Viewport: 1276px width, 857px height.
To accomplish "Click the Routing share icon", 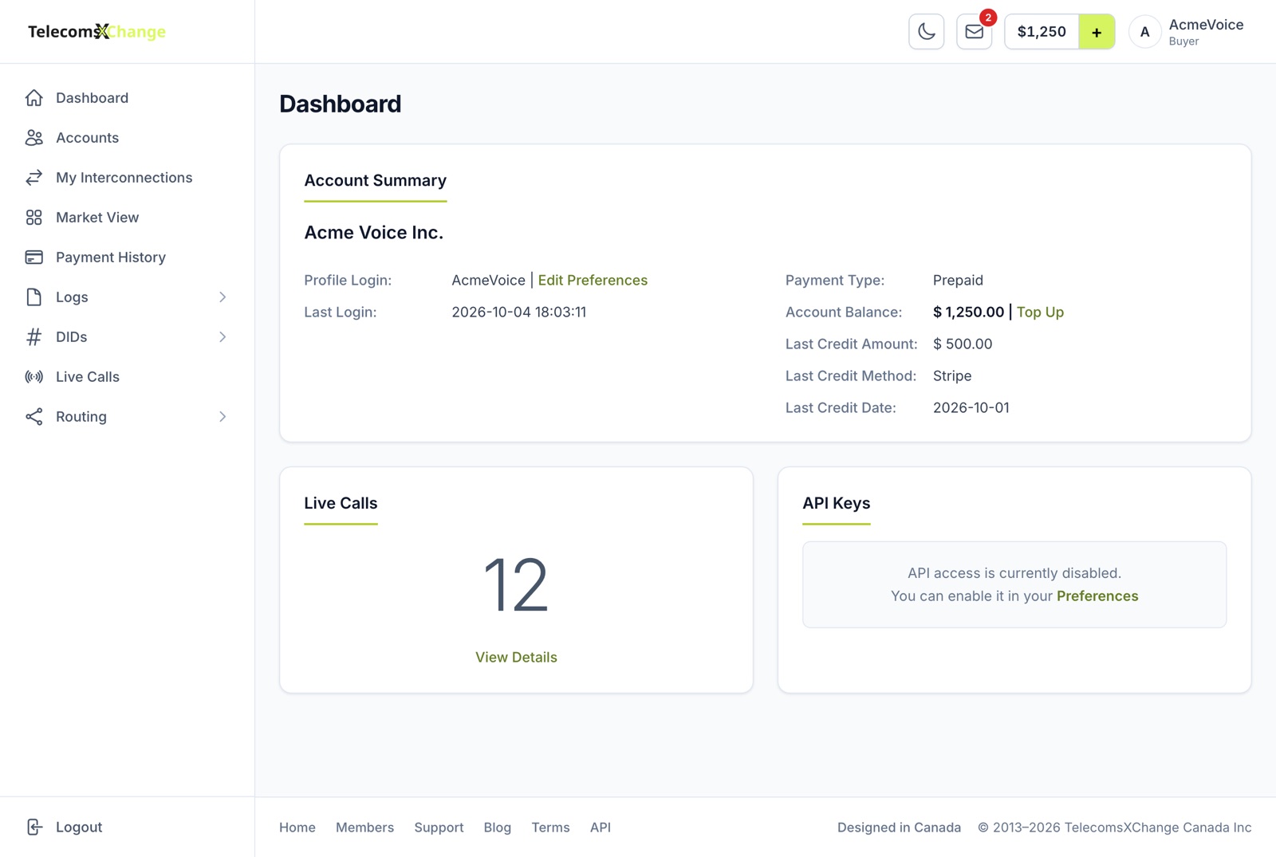I will [x=33, y=416].
